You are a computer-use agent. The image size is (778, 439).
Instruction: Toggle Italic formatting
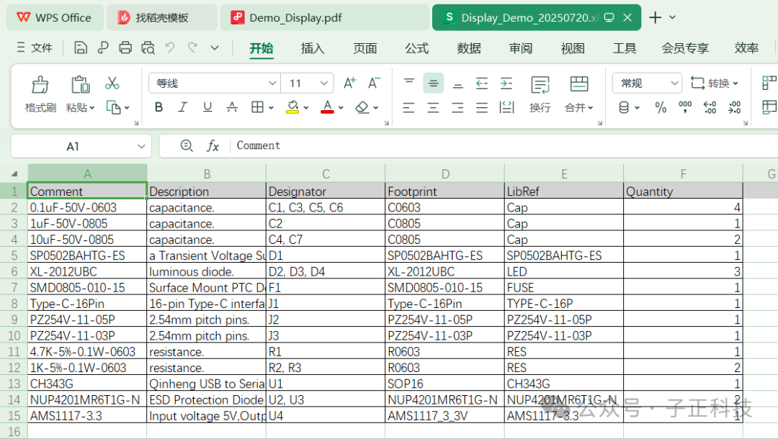(182, 107)
